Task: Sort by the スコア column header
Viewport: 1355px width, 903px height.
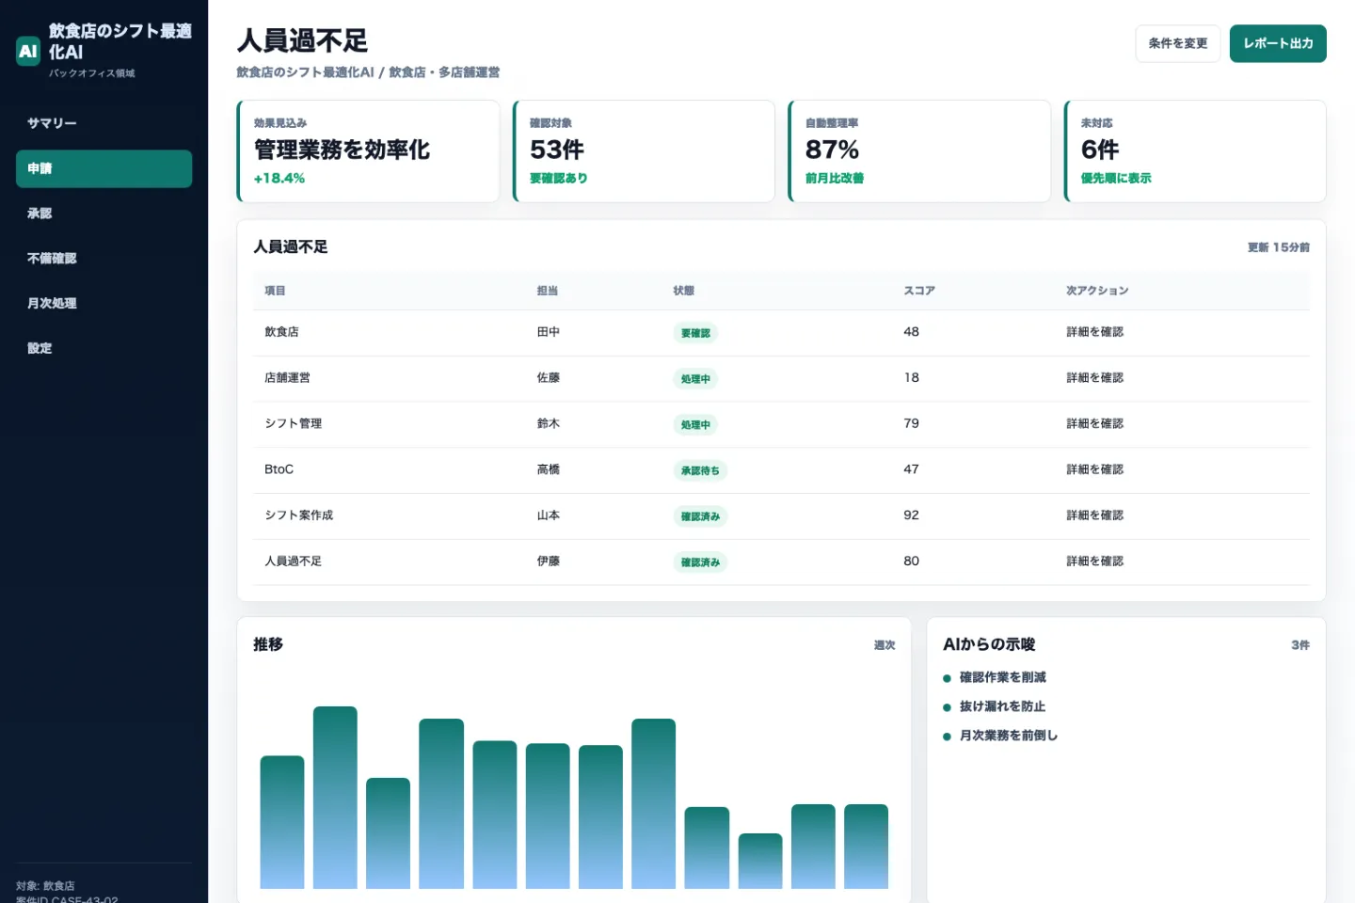Action: pyautogui.click(x=919, y=291)
